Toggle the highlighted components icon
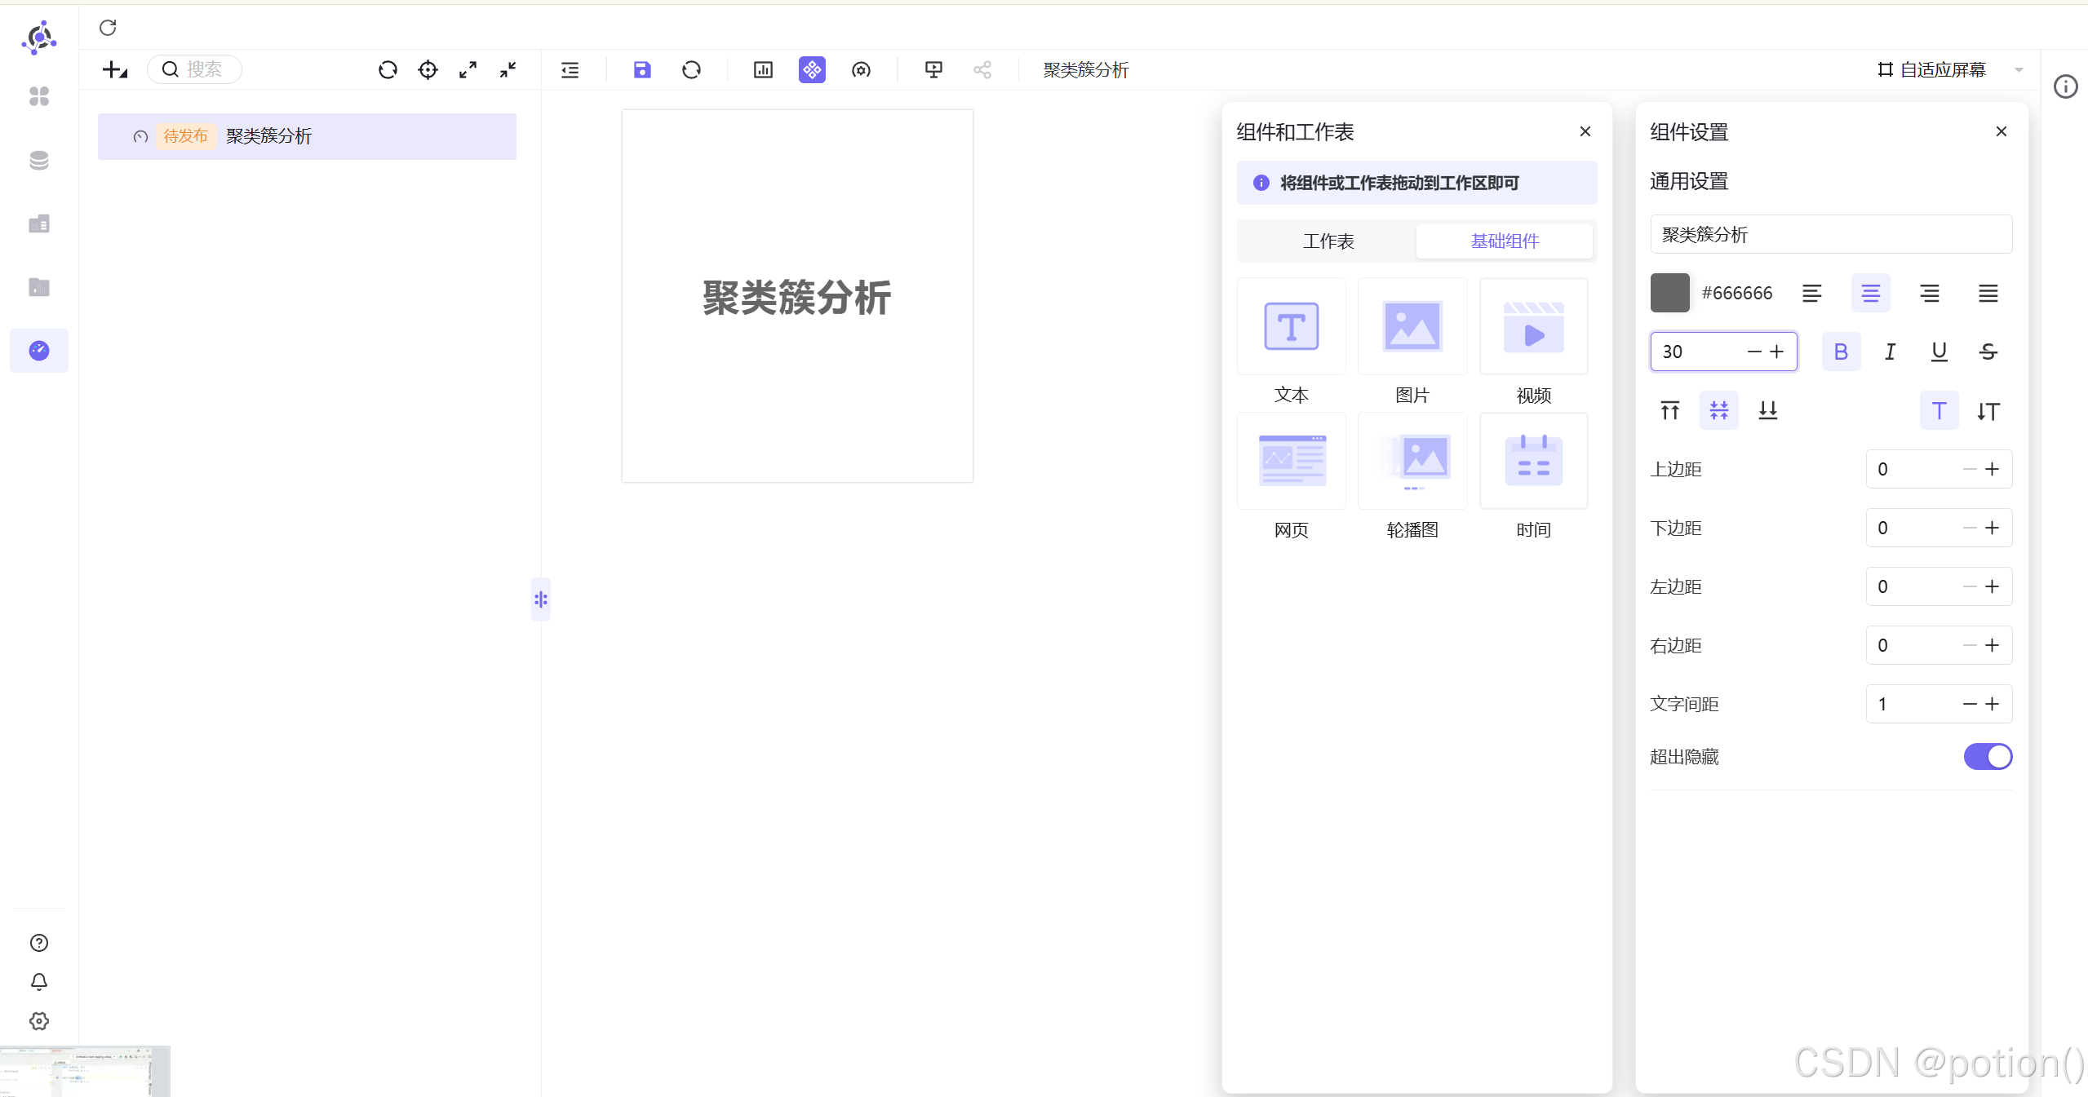This screenshot has width=2088, height=1097. (x=812, y=70)
